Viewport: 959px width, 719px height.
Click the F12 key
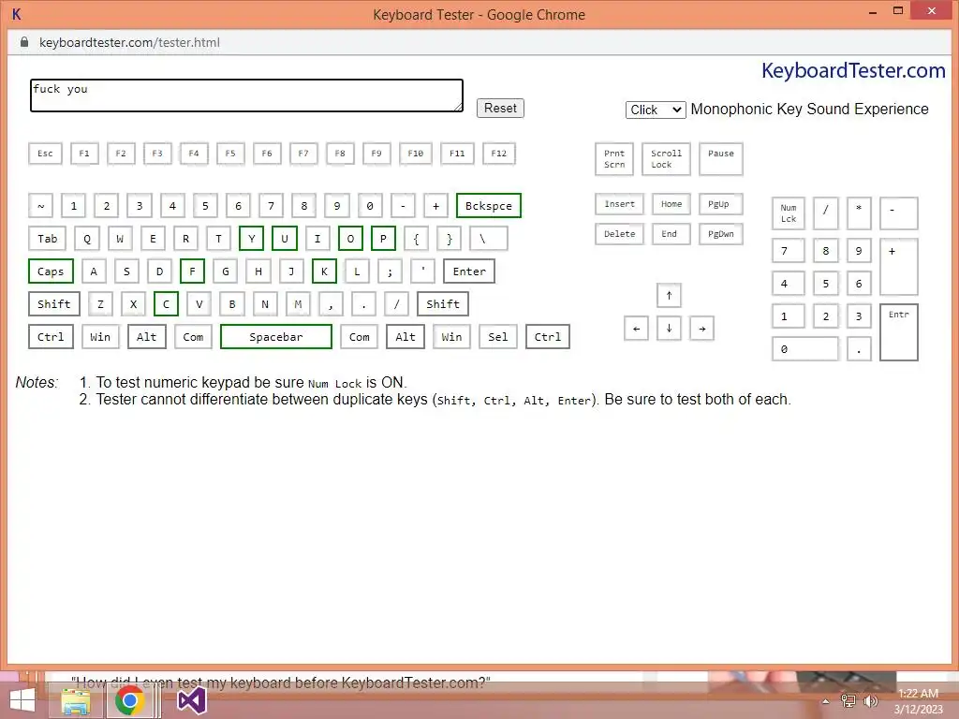[x=499, y=154]
